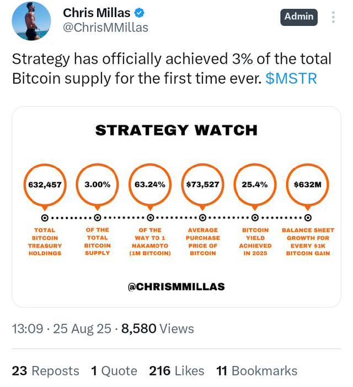View the 23 Reposts list

tap(46, 370)
